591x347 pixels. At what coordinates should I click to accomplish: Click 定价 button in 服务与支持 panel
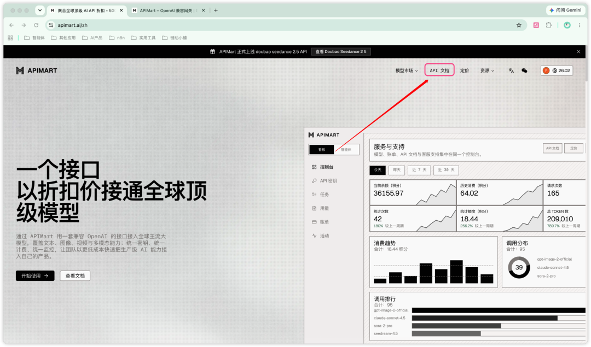pyautogui.click(x=573, y=148)
